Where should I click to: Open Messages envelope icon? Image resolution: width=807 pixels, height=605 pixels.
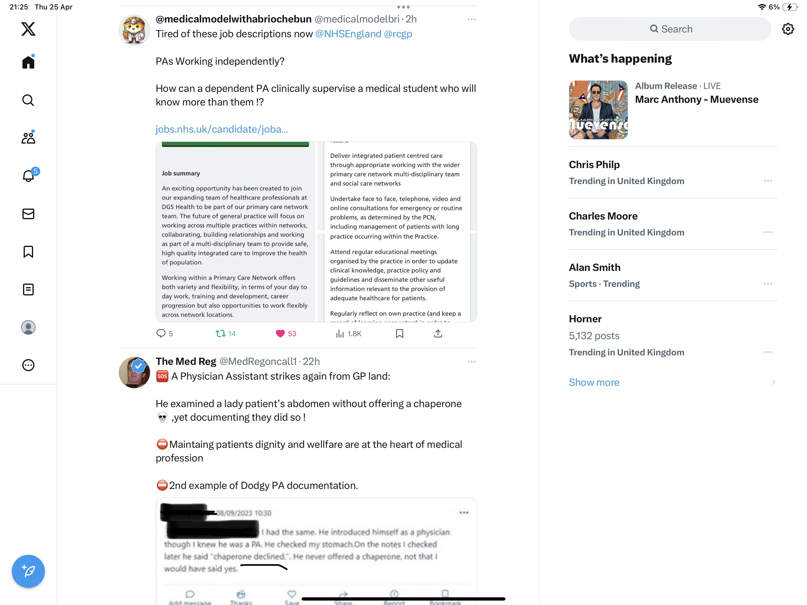(28, 214)
